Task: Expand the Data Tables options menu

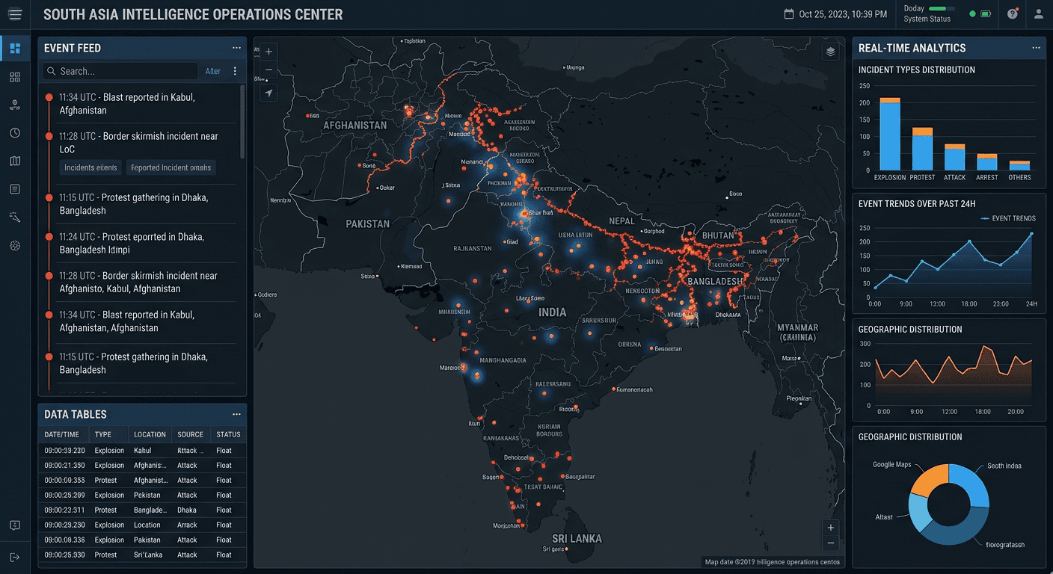Action: 236,414
